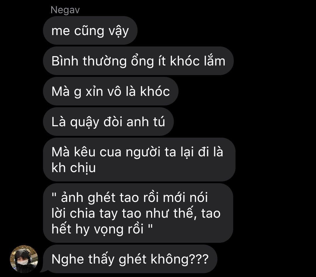
Task: Click the sender name Negav
Action: point(65,10)
